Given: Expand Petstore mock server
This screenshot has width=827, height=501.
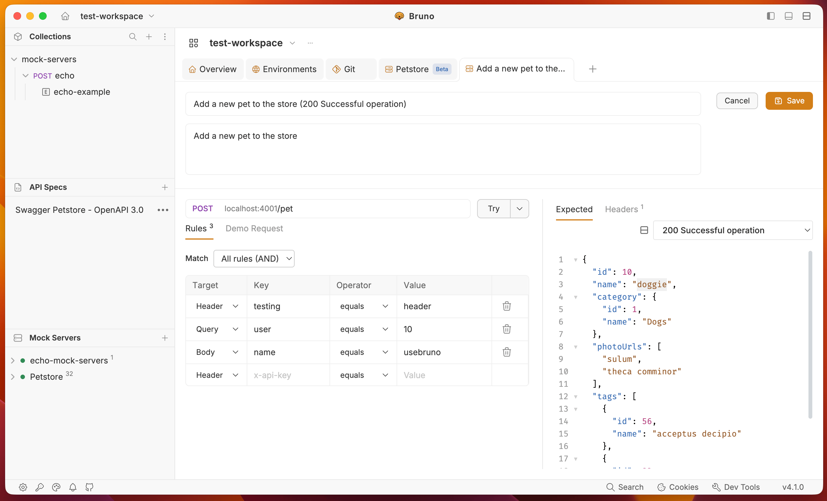Looking at the screenshot, I should [x=13, y=377].
